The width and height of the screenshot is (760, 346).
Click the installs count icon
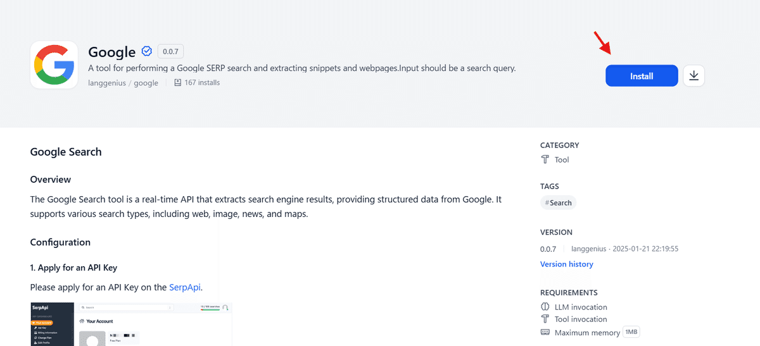pos(177,83)
